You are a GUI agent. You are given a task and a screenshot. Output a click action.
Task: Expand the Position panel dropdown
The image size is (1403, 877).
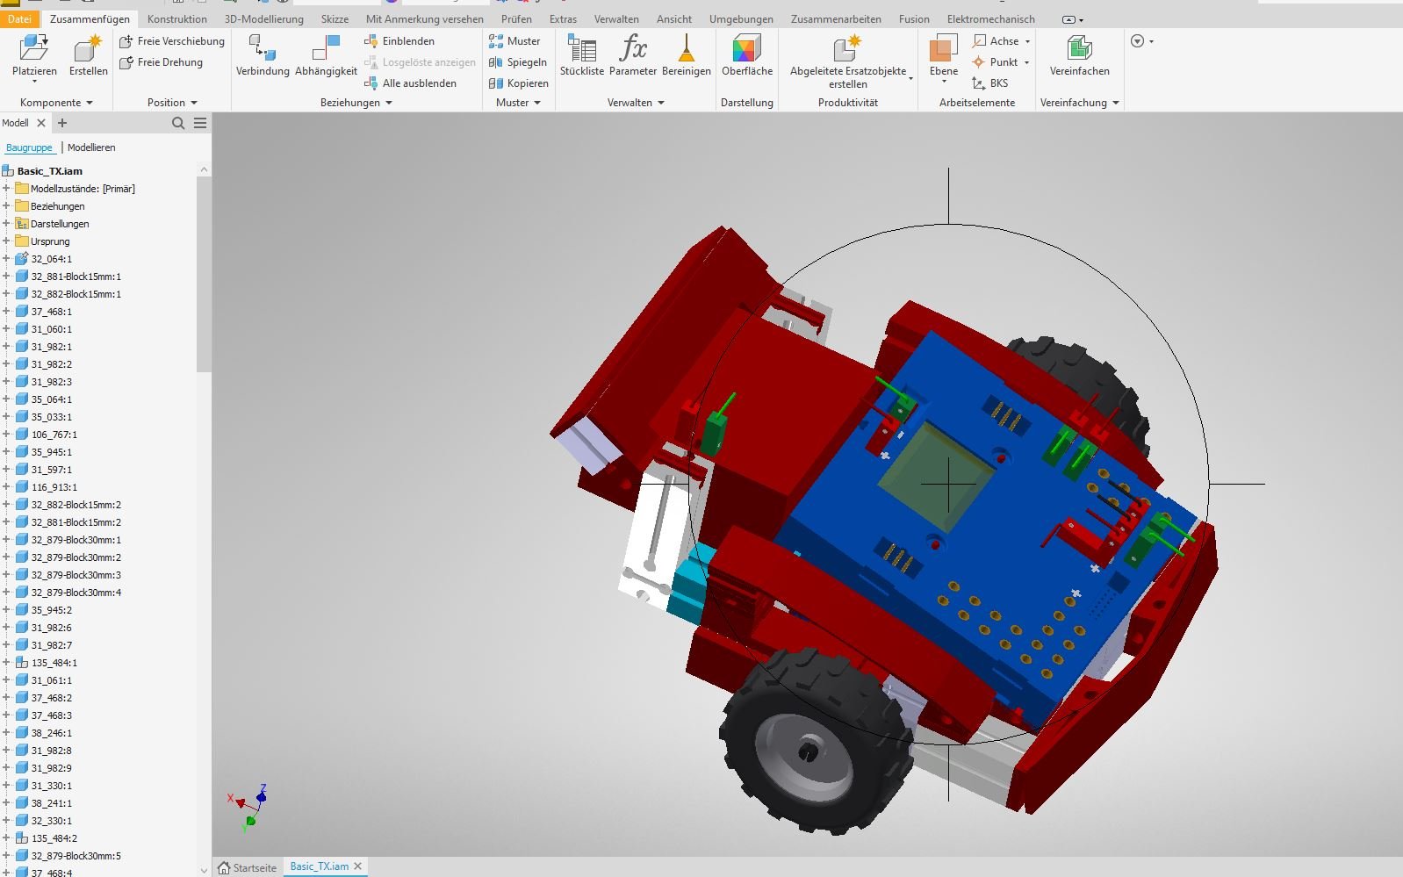tap(194, 103)
